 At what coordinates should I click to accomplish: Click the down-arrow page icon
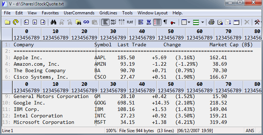point(35,22)
